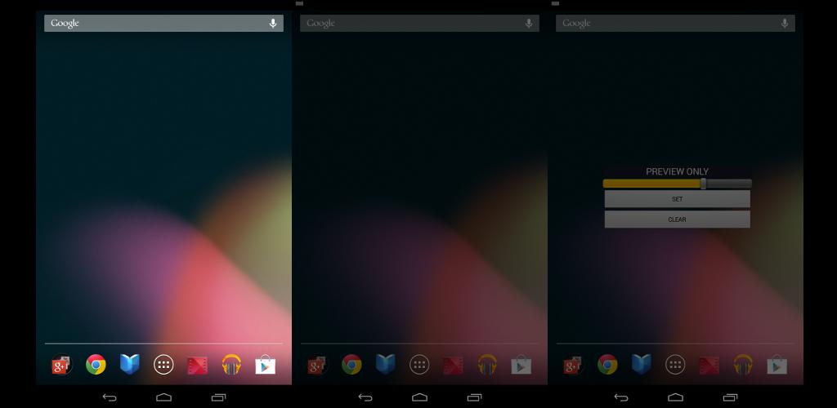
Task: Click the yellow brightness slider handle
Action: coord(704,184)
